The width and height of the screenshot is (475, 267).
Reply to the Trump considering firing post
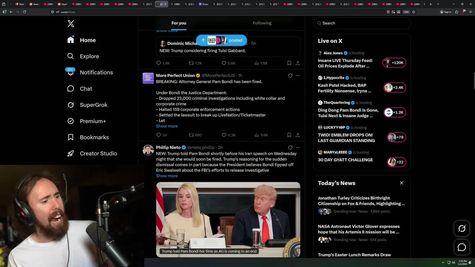pyautogui.click(x=163, y=63)
